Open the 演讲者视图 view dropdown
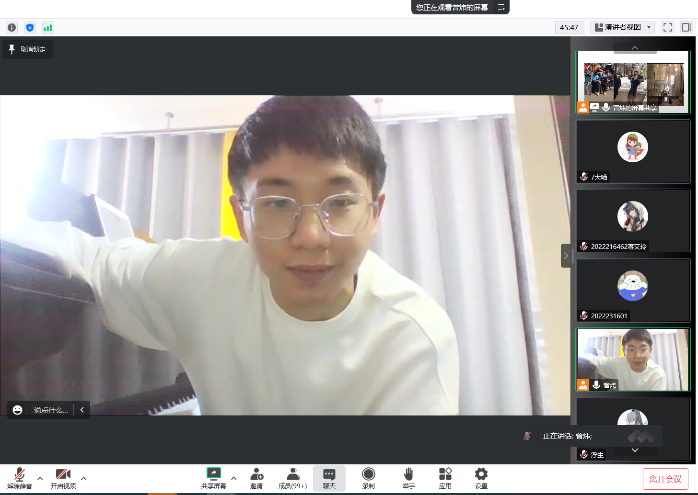Image resolution: width=698 pixels, height=495 pixels. coord(622,27)
